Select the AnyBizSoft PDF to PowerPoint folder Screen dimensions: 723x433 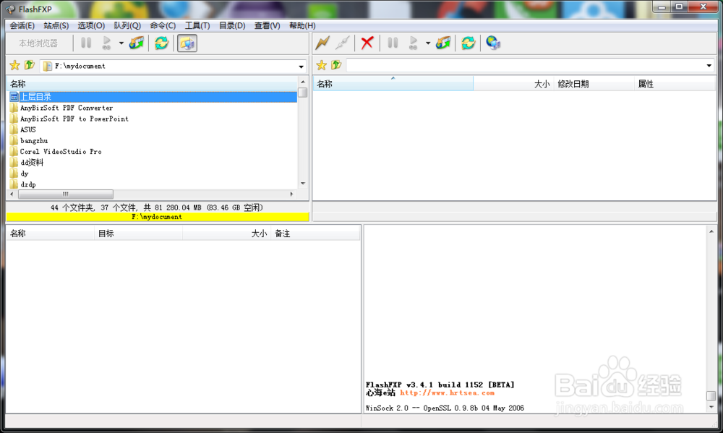(74, 119)
